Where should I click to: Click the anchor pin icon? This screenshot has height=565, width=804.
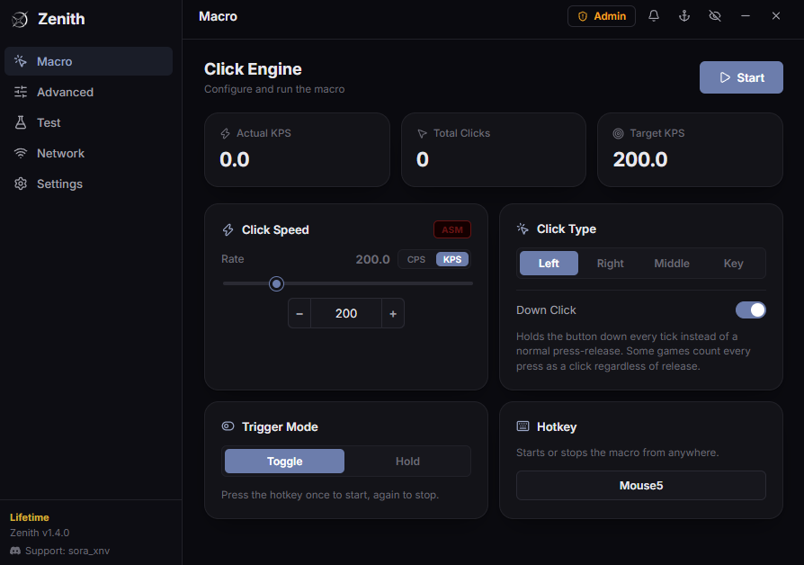[684, 16]
